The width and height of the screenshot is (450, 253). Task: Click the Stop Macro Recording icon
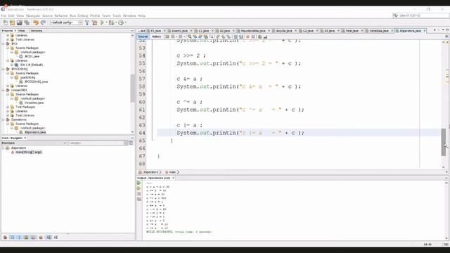pyautogui.click(x=253, y=37)
